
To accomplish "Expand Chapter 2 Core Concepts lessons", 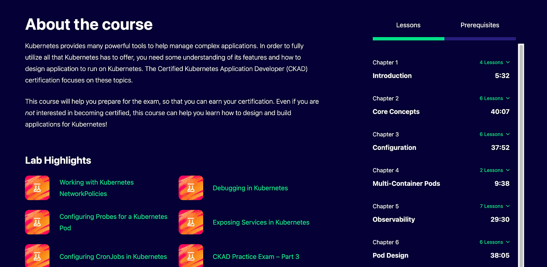I will [495, 98].
